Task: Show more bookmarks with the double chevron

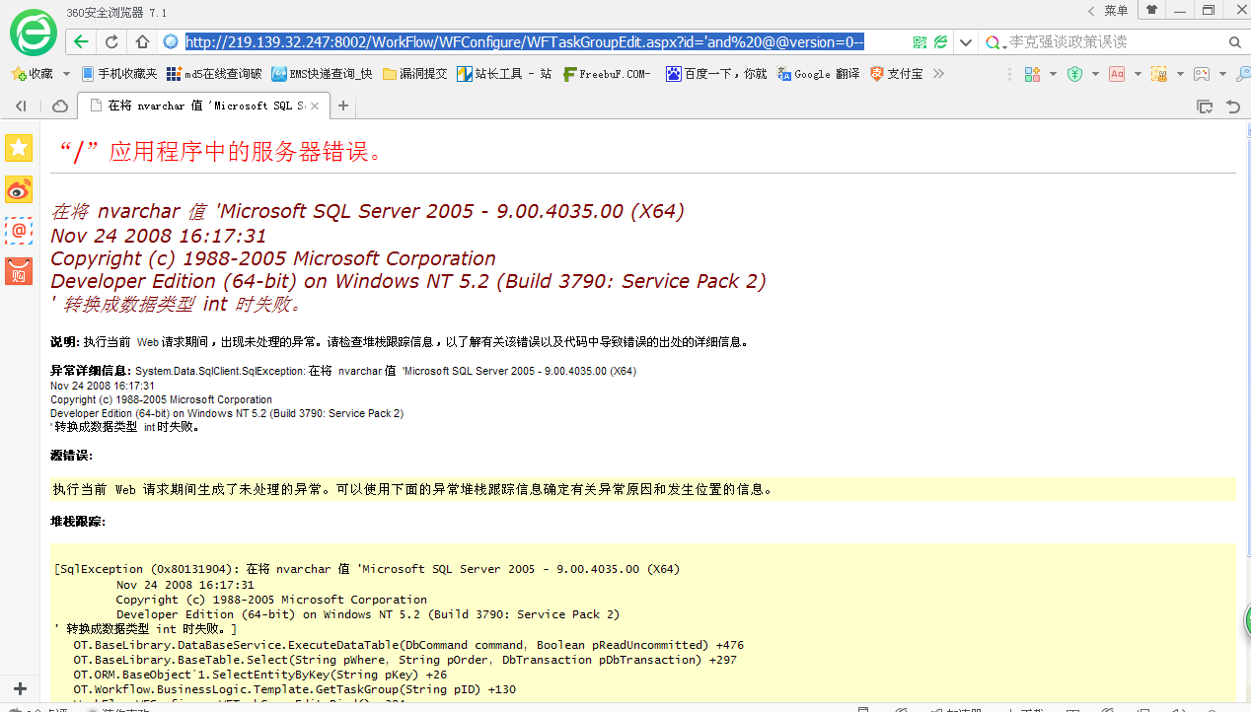Action: [x=938, y=74]
